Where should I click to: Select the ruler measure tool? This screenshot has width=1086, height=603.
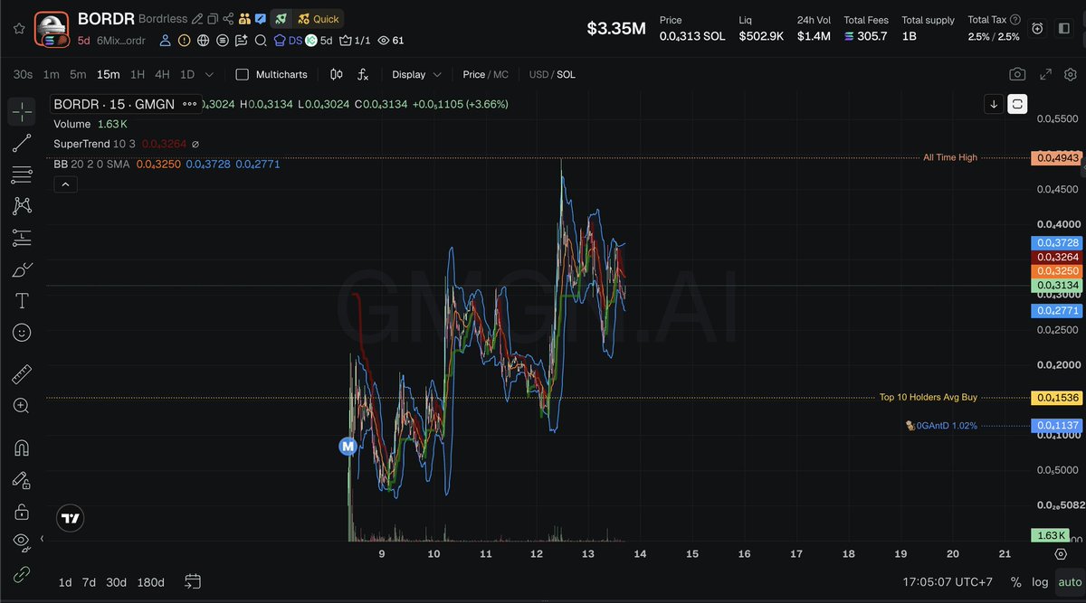(x=22, y=374)
